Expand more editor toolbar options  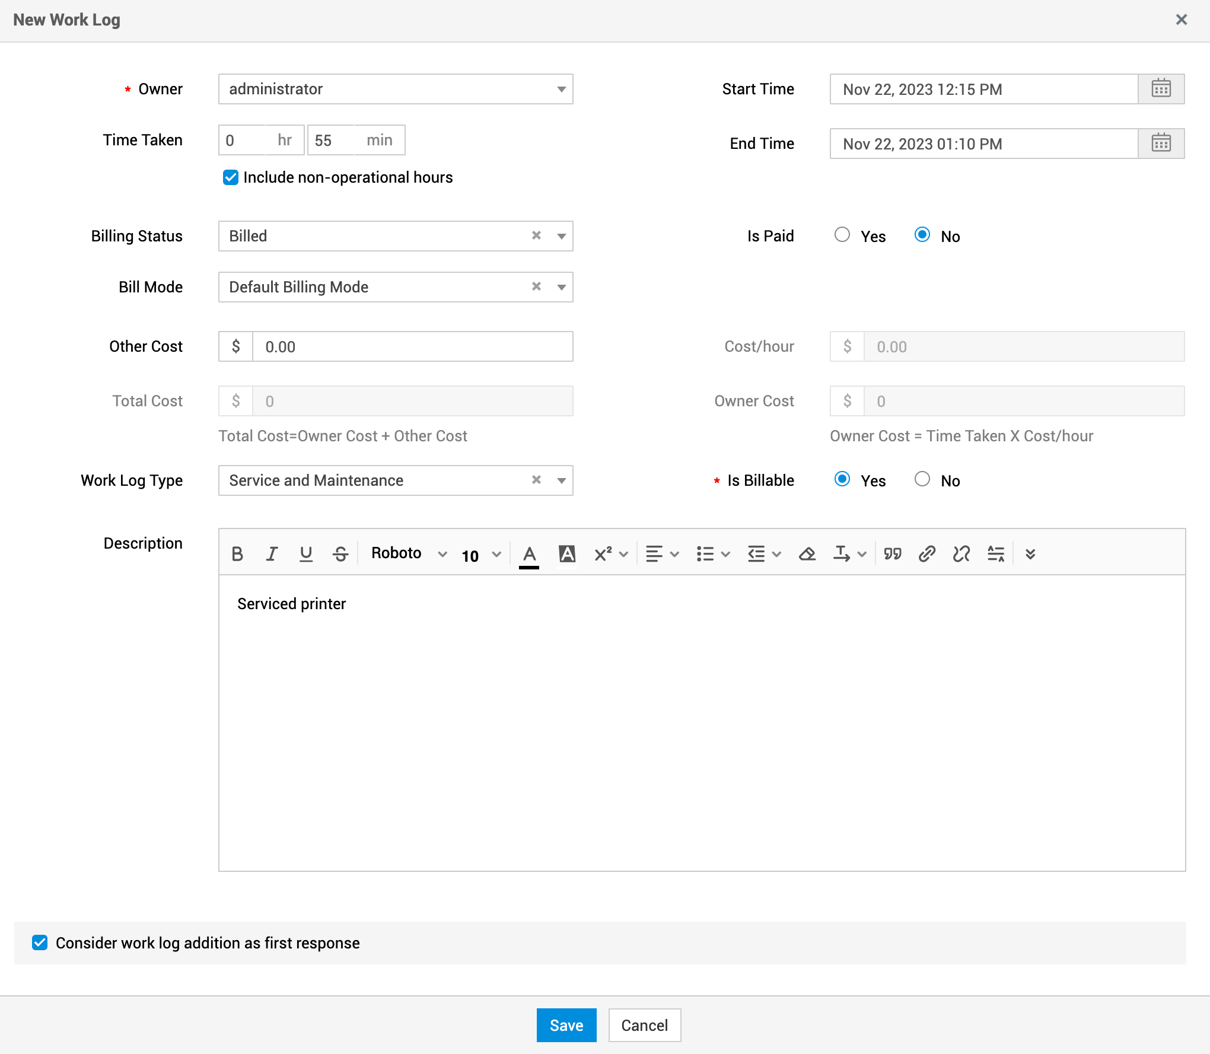(x=1030, y=554)
